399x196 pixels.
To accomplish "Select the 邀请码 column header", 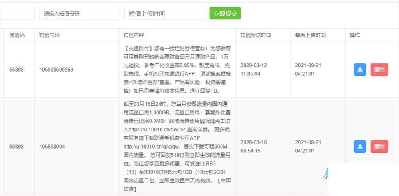I will [17, 35].
